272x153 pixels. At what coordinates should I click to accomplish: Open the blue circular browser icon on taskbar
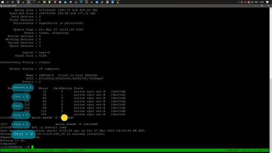point(81,2)
